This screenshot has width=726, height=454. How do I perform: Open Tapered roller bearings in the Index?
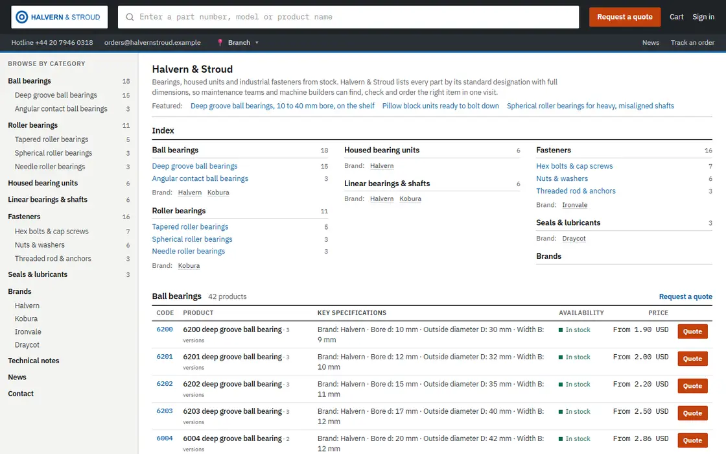[191, 226]
